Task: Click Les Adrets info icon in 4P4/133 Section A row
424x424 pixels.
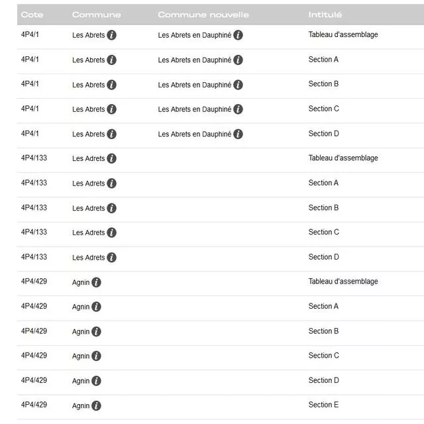Action: pos(111,184)
